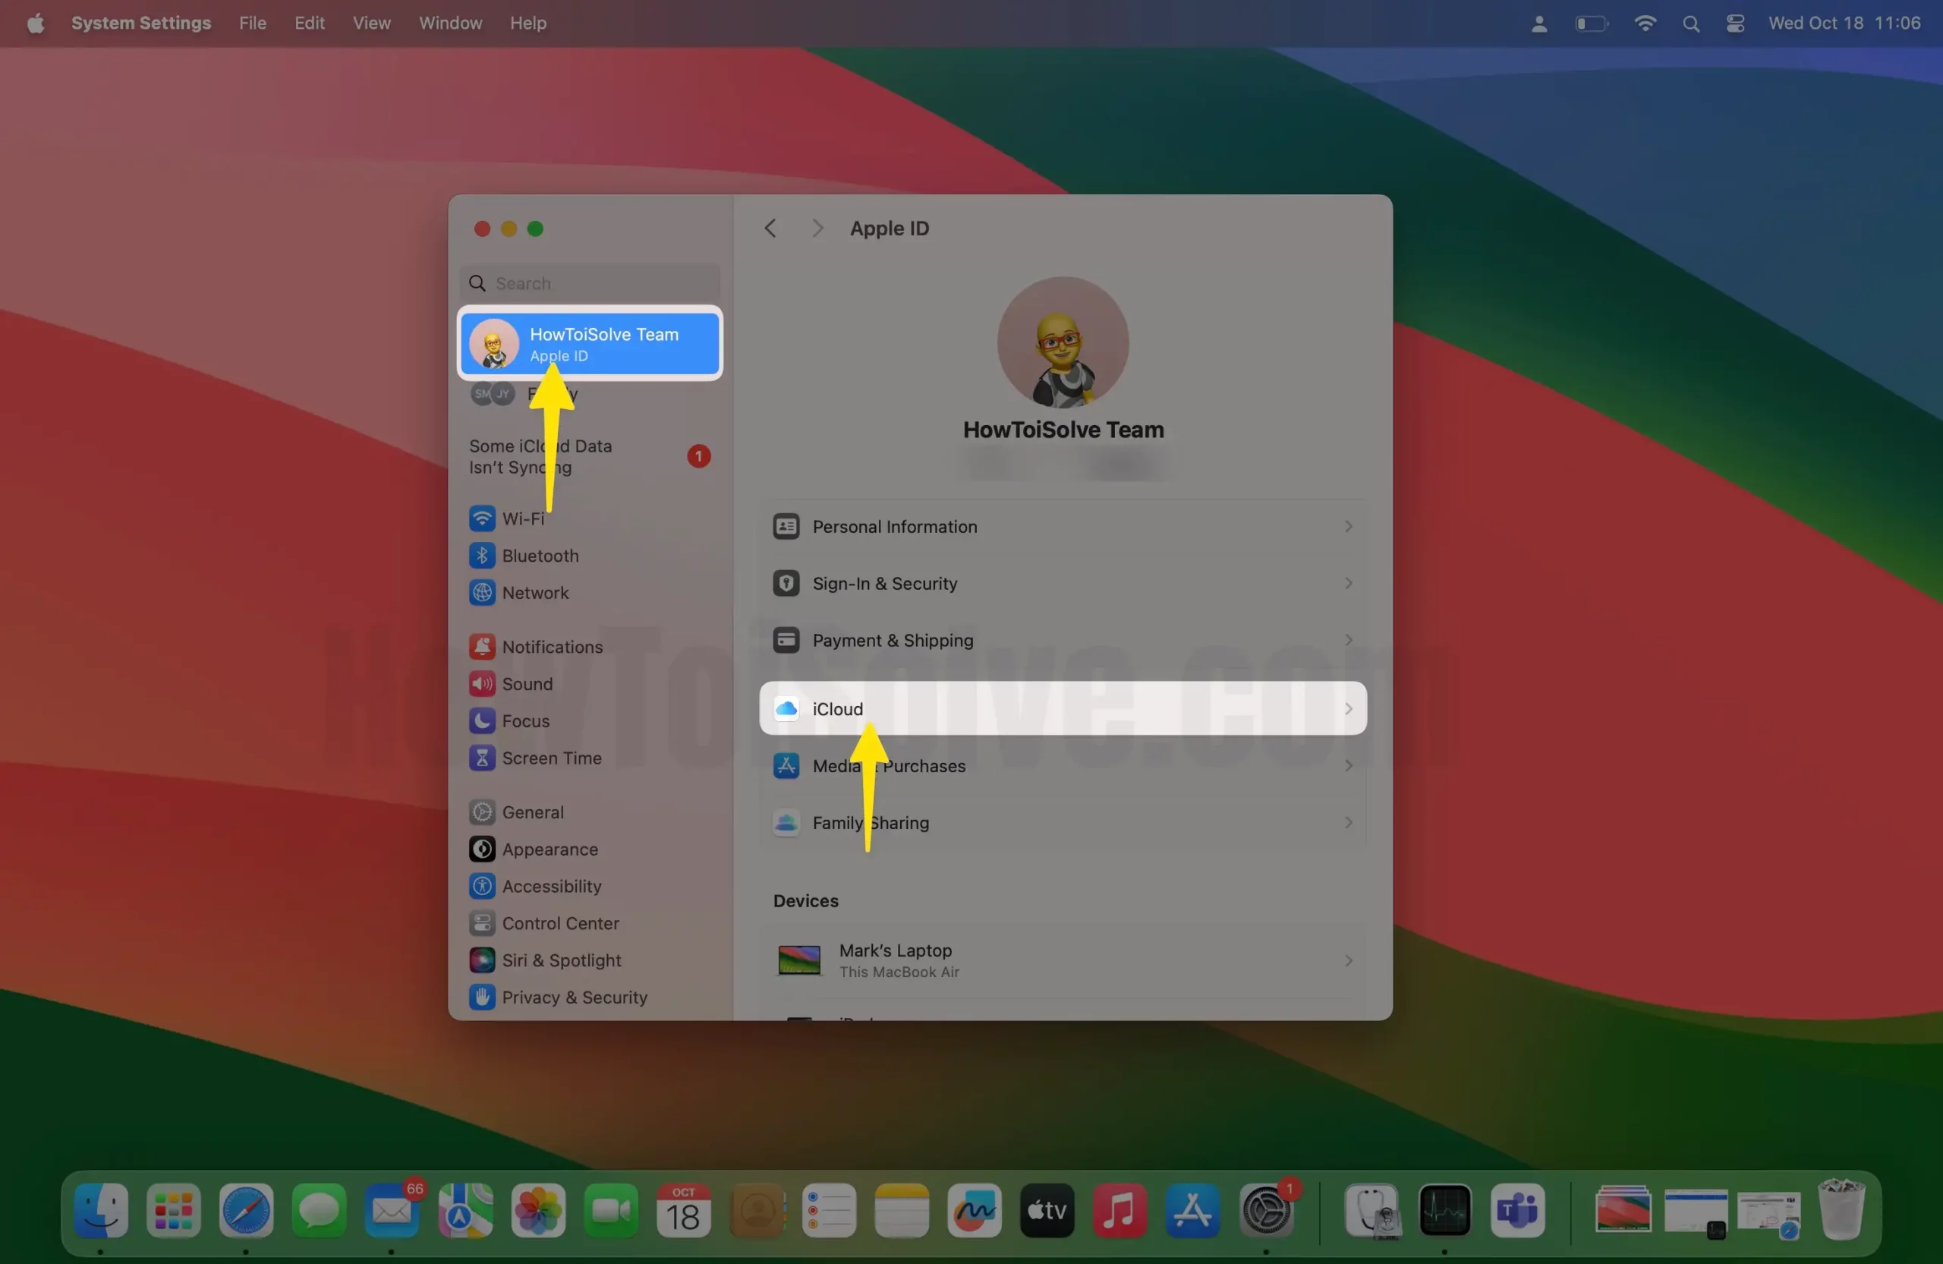Expand Payment & Shipping row chevron

1349,640
